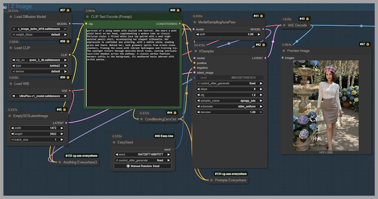Collapse the Load Diffusion Model node via its title dot
378x199 pixels.
tap(11, 17)
